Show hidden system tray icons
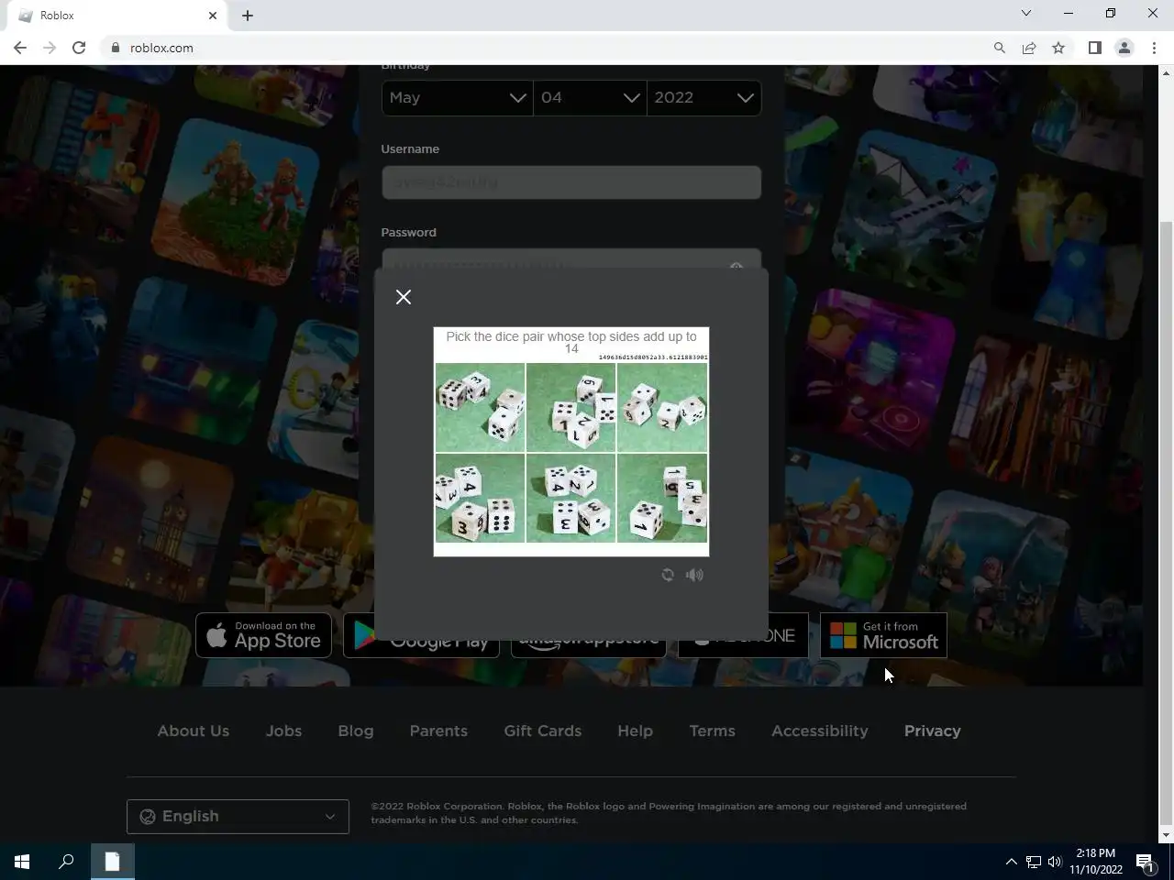The height and width of the screenshot is (880, 1174). [1011, 862]
